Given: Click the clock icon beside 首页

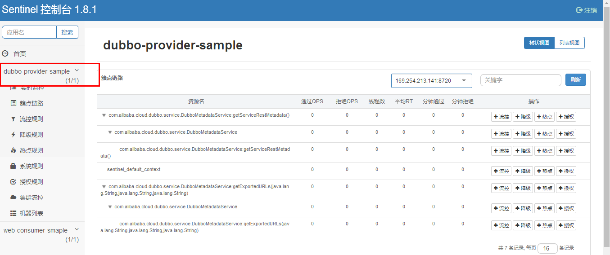Looking at the screenshot, I should pyautogui.click(x=5, y=53).
